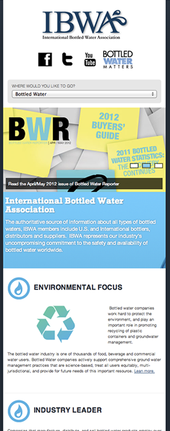Follow the 'Lean more.' link
170x431 pixels.
(144, 371)
